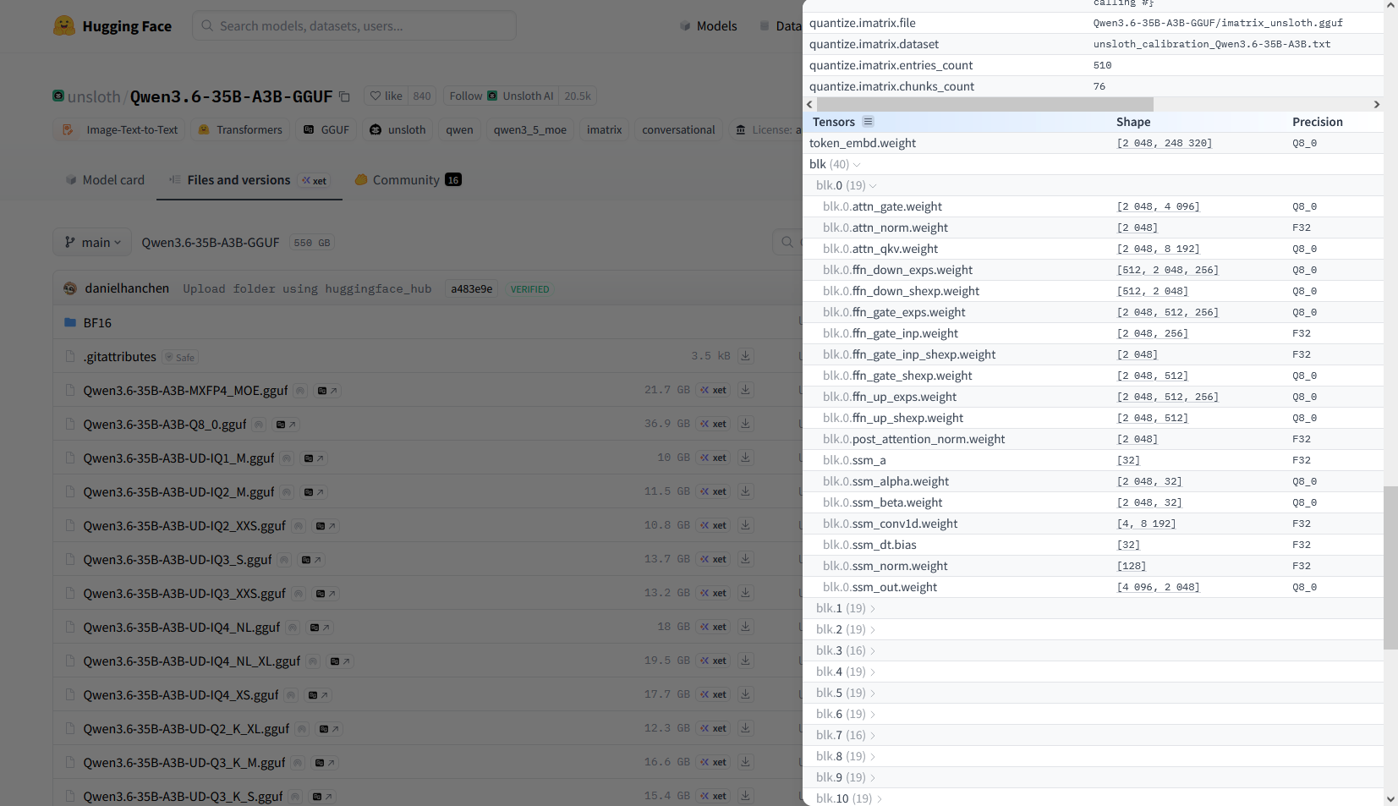
Task: Select the Image-Text-to-Text tag
Action: (119, 130)
